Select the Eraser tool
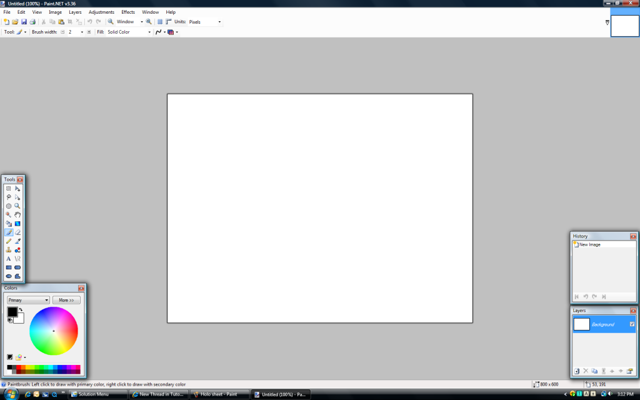The image size is (640, 400). click(17, 232)
